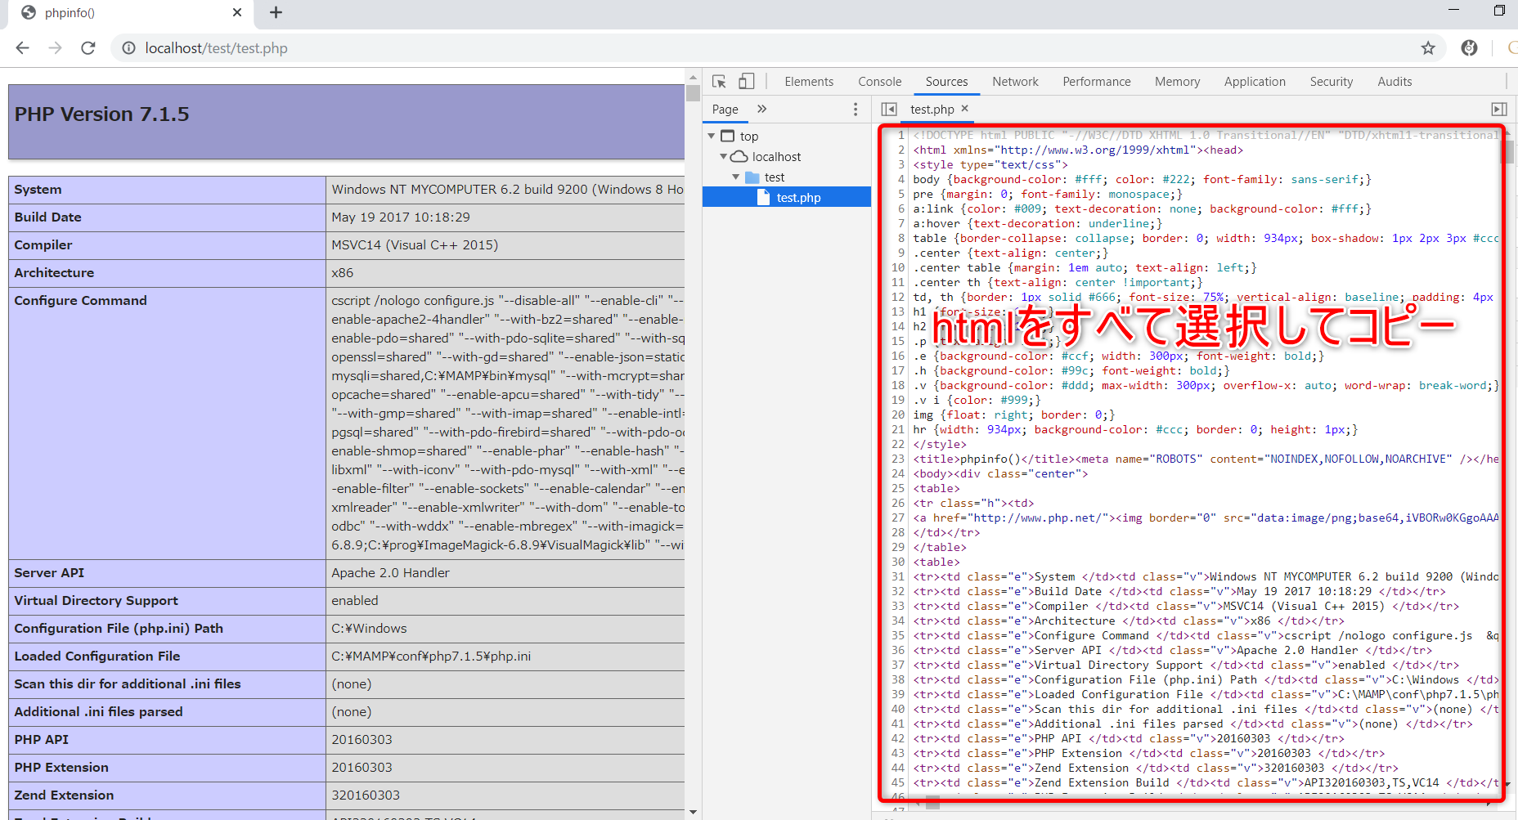
Task: Select the Page navigator tab
Action: pos(725,110)
